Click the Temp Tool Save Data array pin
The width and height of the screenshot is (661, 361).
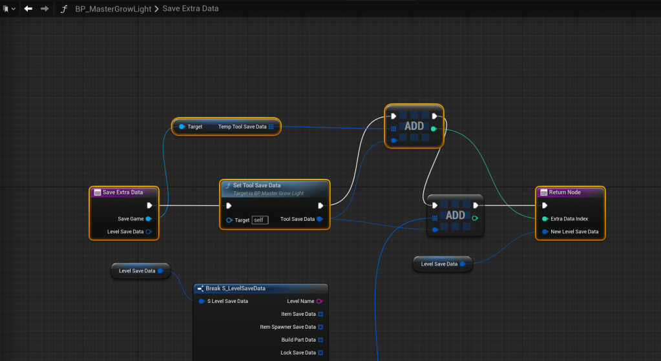271,127
